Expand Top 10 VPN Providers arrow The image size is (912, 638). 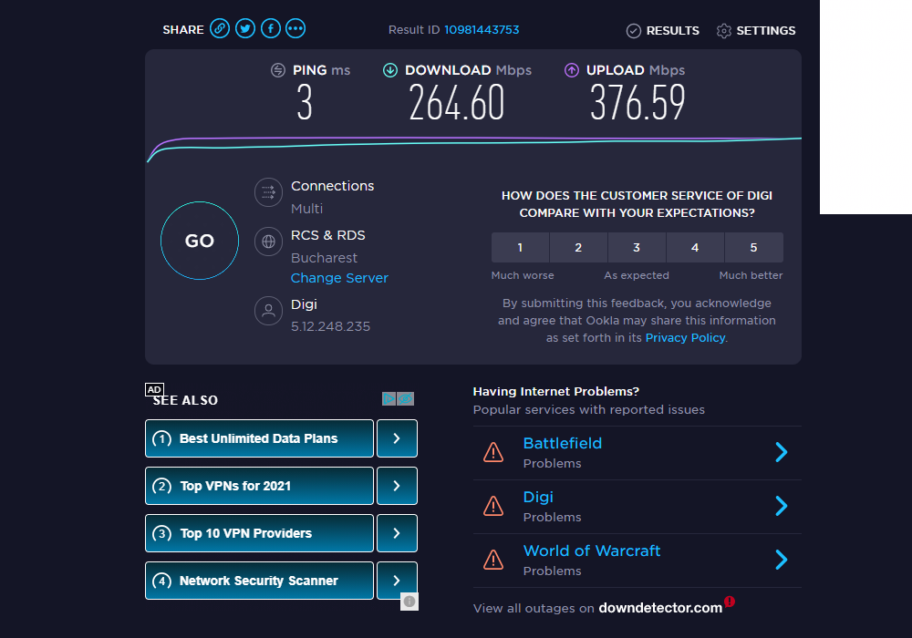(397, 533)
